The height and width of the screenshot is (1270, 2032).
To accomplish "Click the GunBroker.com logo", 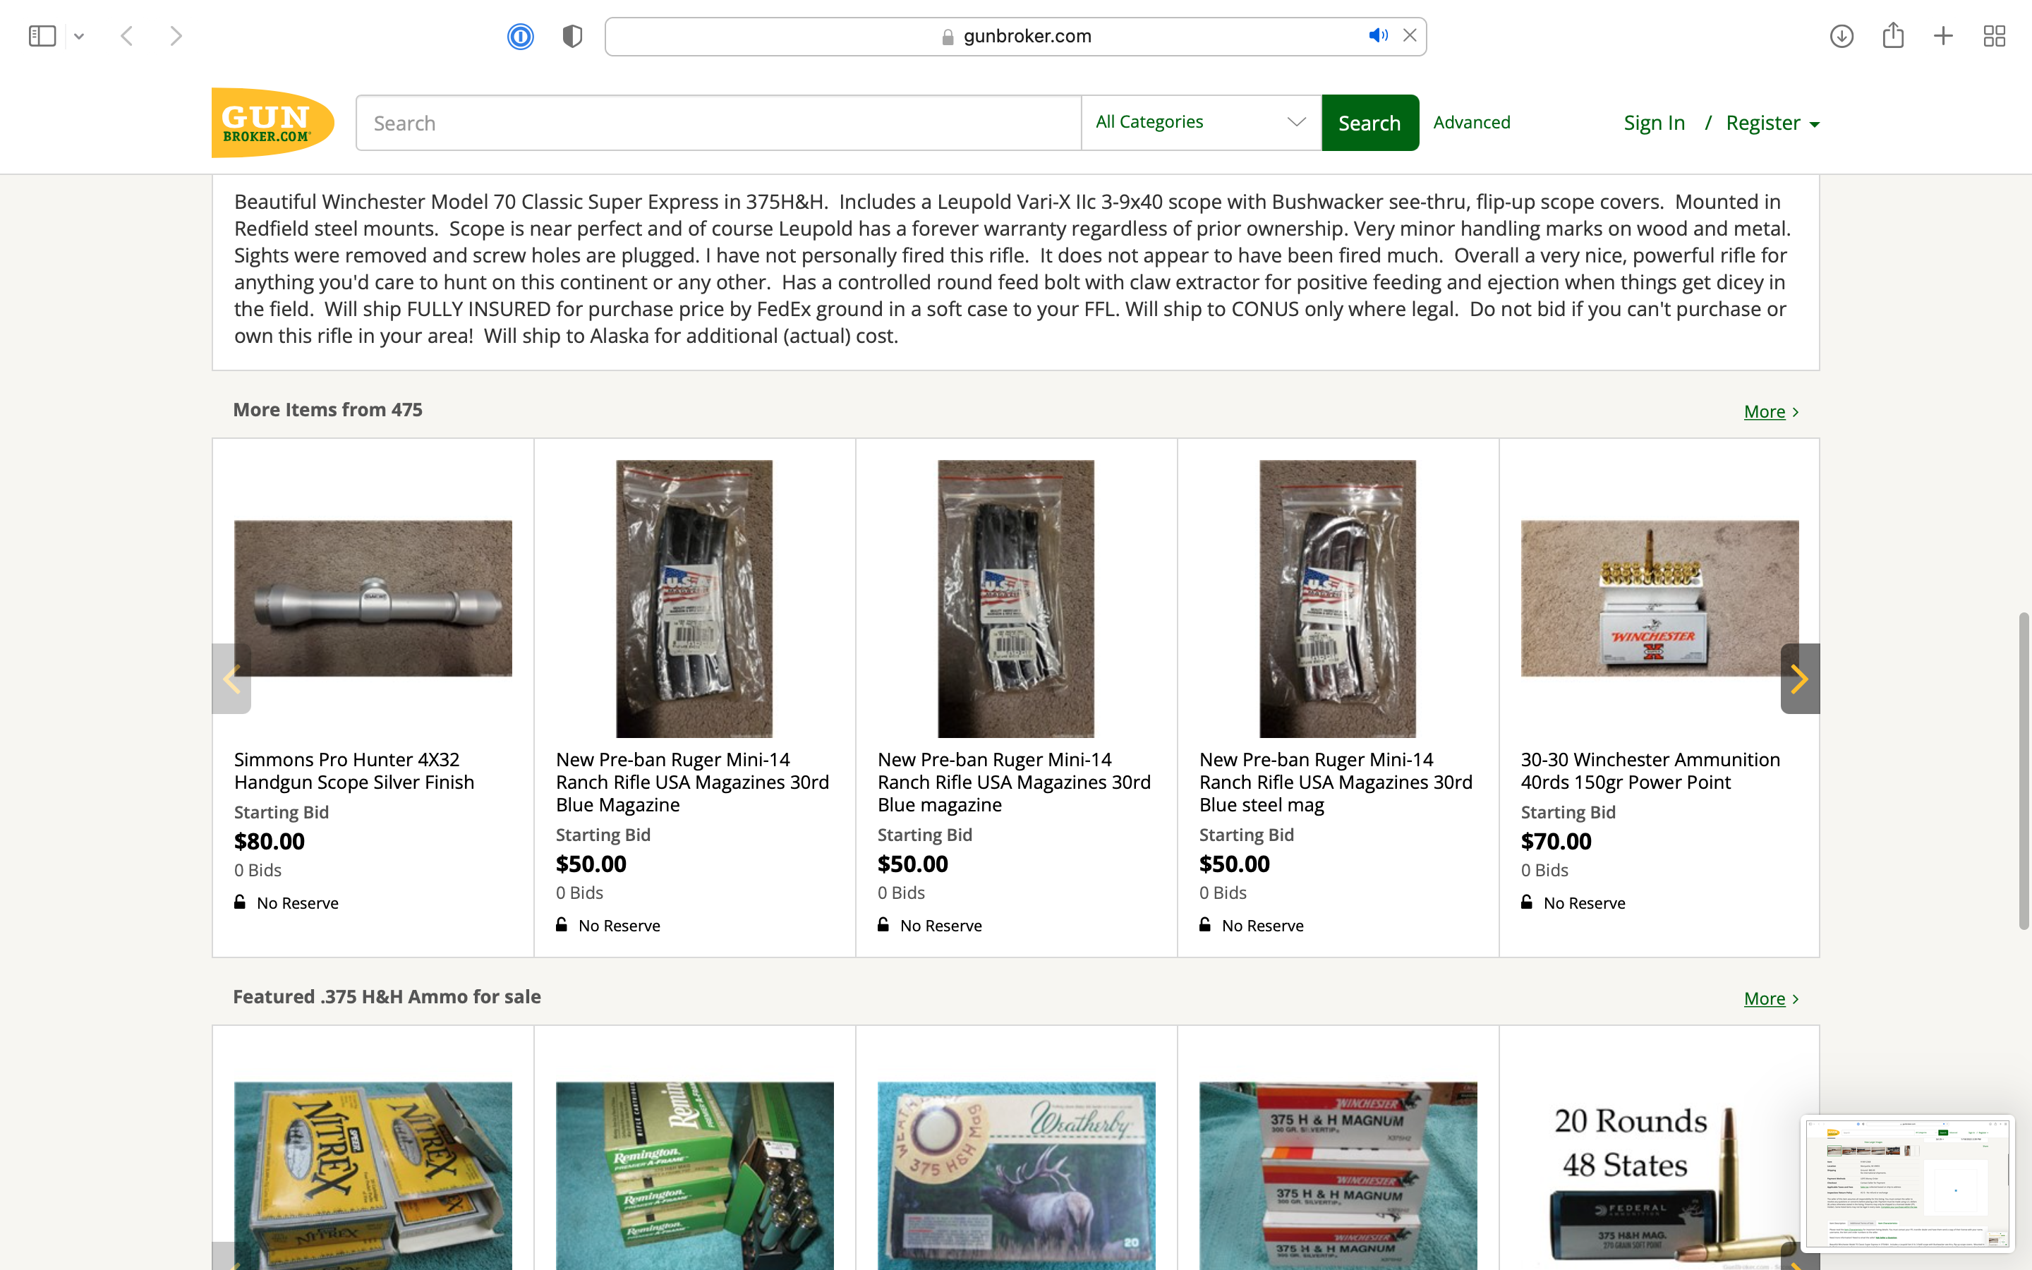I will pos(273,123).
